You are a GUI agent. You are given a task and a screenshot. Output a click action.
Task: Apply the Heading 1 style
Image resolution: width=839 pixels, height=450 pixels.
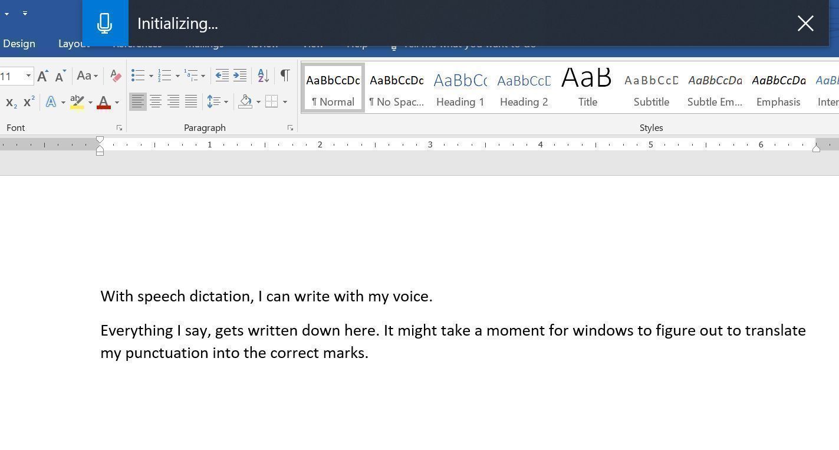(x=460, y=87)
